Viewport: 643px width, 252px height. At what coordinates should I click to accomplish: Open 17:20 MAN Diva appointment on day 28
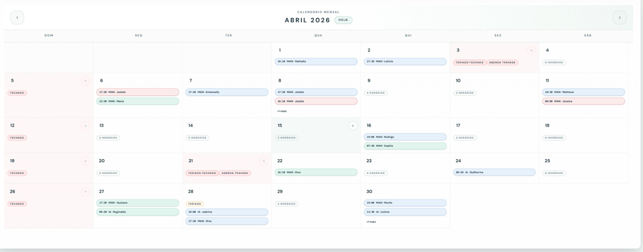(227, 221)
